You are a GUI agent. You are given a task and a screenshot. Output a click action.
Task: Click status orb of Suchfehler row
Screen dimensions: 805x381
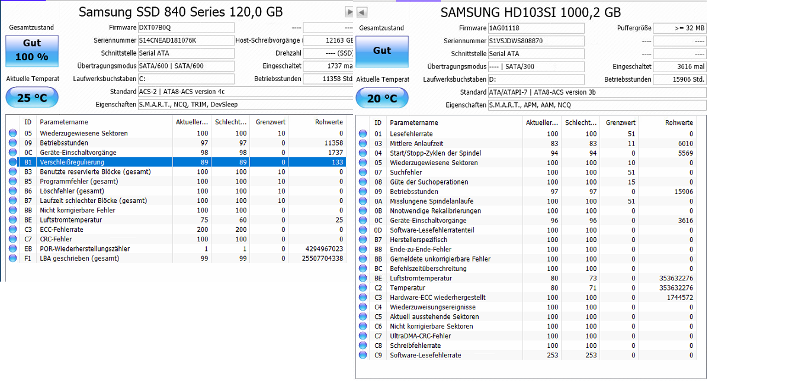(x=363, y=172)
